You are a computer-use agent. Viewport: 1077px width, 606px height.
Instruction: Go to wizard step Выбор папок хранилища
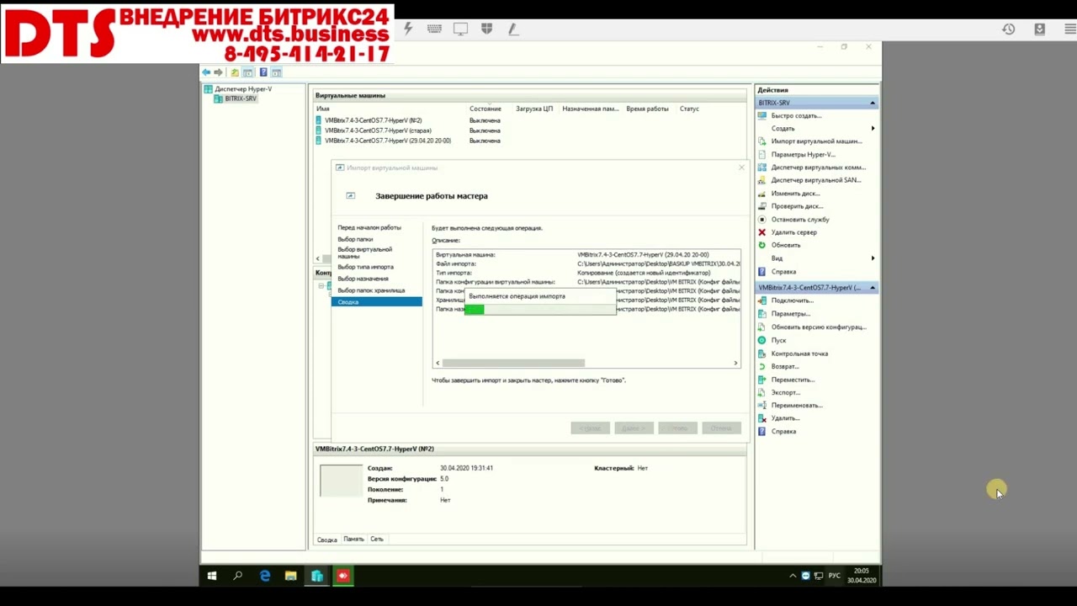coord(371,290)
